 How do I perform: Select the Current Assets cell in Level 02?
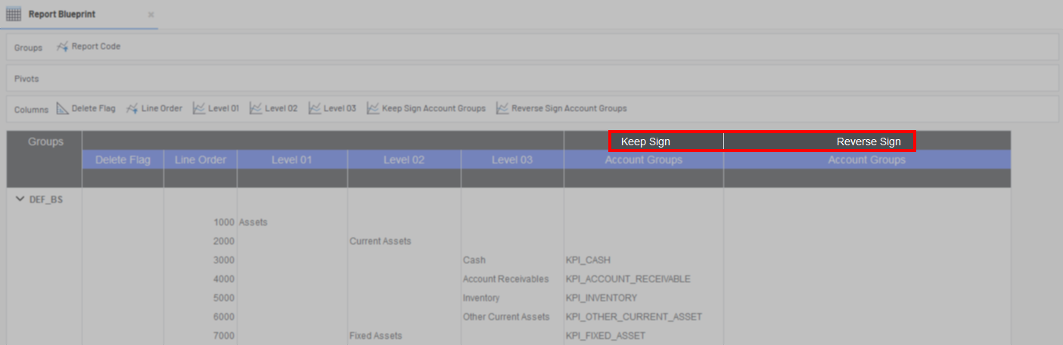point(380,241)
